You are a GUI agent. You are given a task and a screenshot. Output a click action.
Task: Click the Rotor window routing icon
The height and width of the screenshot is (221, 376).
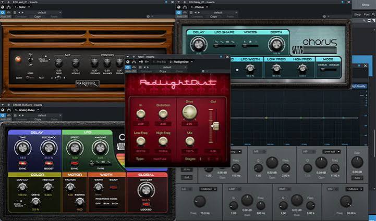point(9,7)
